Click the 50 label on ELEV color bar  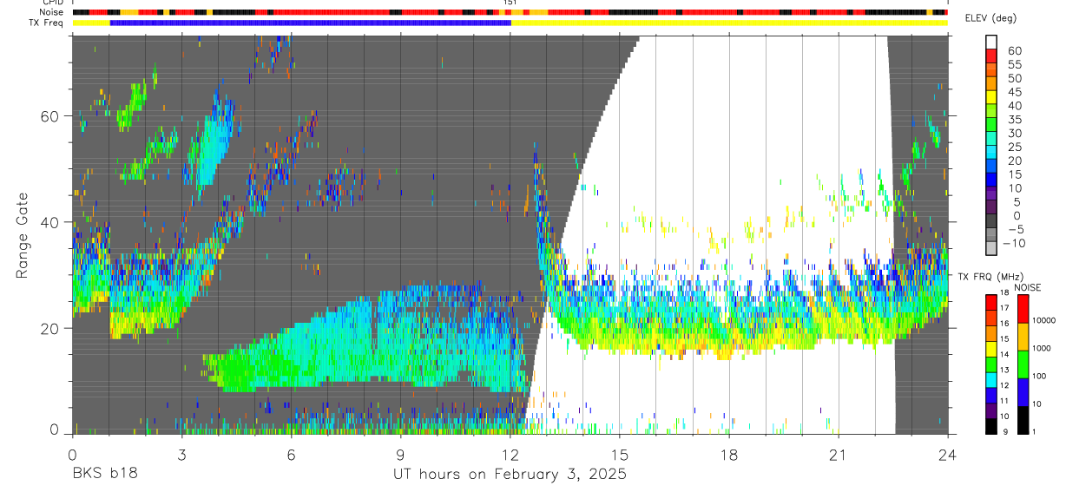[1015, 78]
